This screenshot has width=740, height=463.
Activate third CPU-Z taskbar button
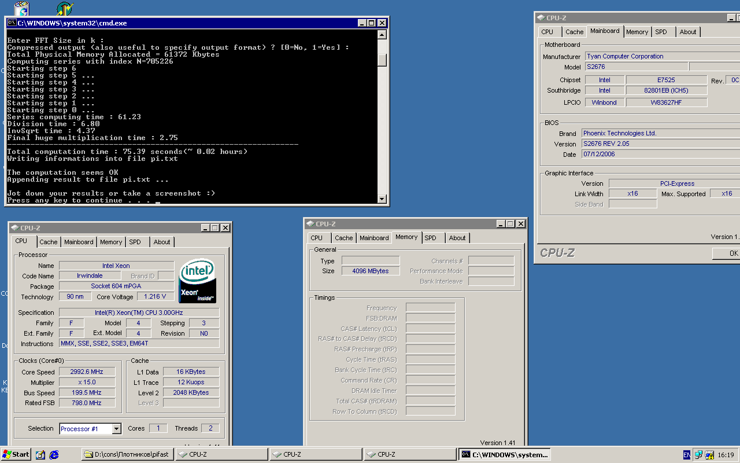(x=410, y=454)
